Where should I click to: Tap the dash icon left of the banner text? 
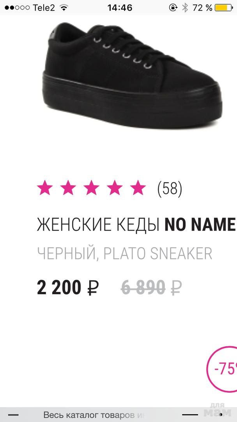[13, 415]
